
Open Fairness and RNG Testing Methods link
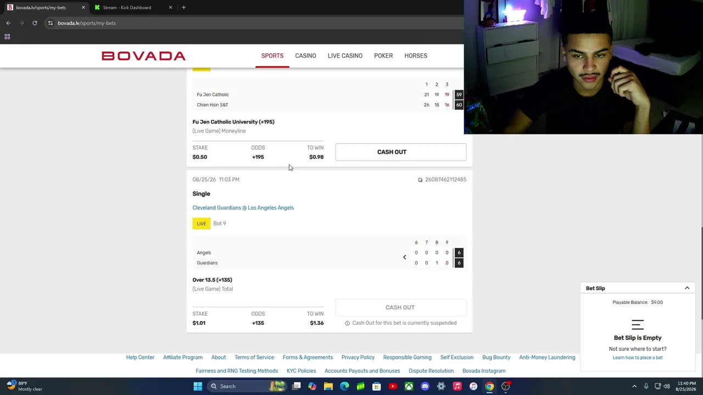click(237, 371)
